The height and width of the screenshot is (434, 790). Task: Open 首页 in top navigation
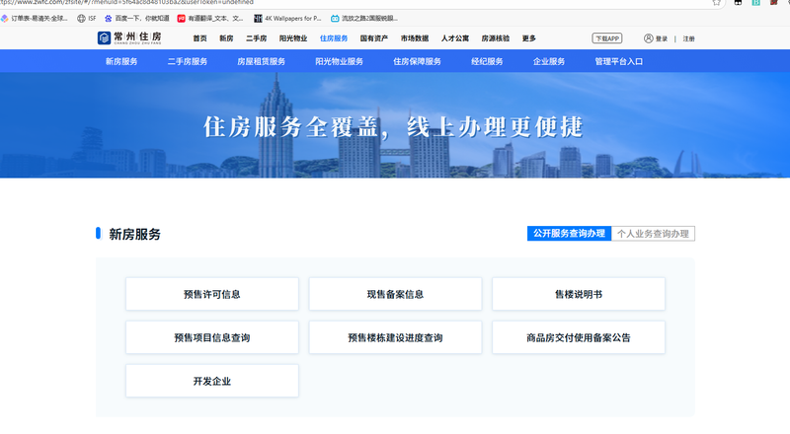tap(200, 38)
